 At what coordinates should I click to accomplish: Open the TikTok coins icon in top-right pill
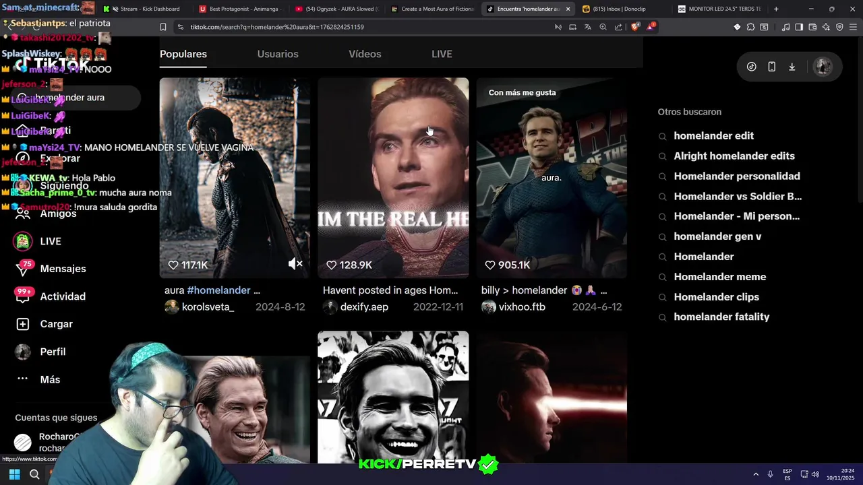click(x=752, y=67)
